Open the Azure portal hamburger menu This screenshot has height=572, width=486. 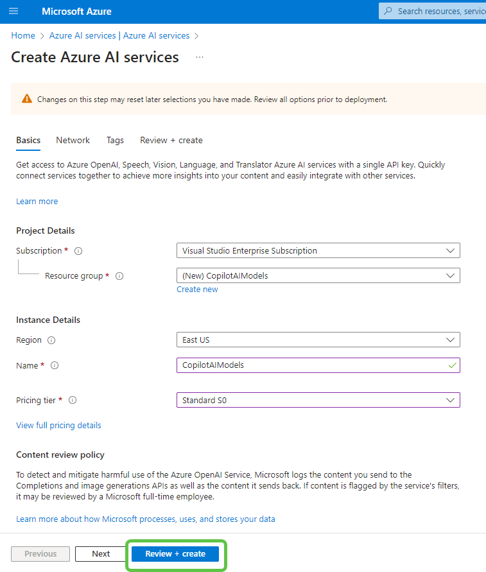coord(13,11)
